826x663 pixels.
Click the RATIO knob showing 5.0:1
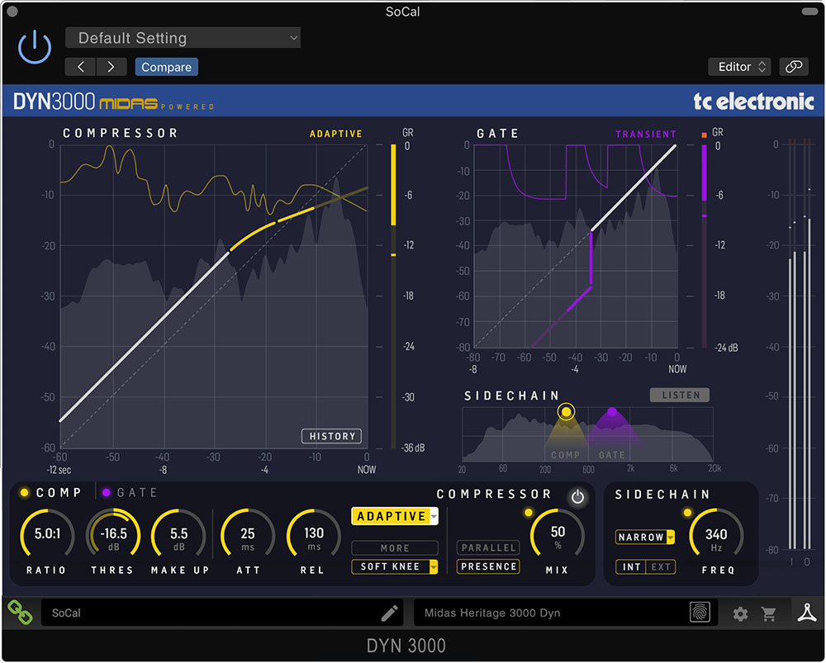(47, 533)
